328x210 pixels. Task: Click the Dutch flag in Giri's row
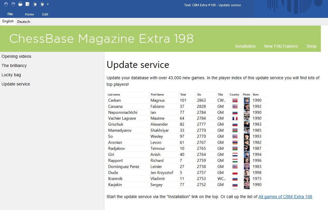(235, 155)
